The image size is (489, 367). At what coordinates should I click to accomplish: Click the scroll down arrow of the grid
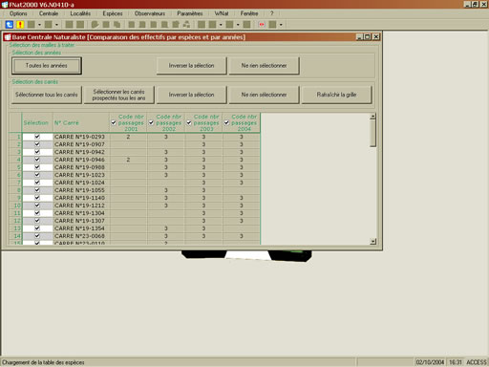(373, 242)
